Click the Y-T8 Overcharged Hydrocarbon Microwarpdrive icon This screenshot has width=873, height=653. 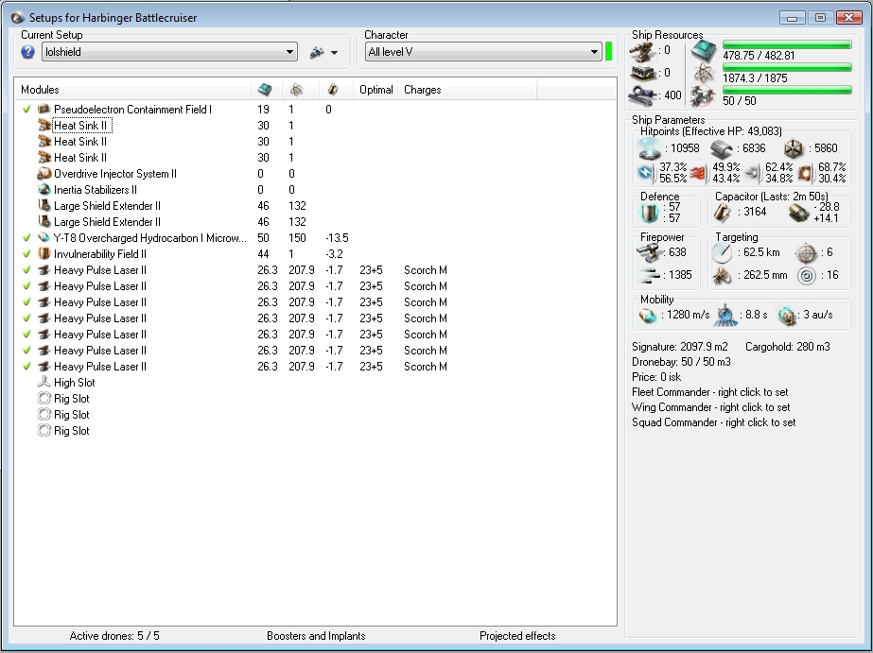click(x=44, y=237)
